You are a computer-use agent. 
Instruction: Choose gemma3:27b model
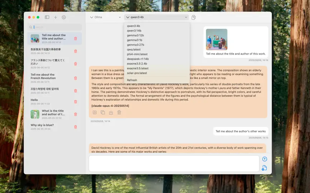pos(157,45)
